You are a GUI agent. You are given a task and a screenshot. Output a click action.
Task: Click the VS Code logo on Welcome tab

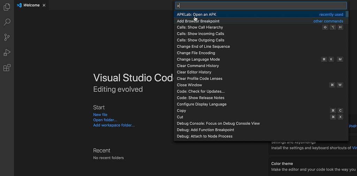tap(19, 5)
